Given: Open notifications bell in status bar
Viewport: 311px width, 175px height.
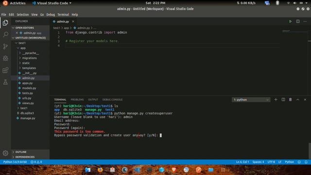Looking at the screenshot, I should (x=306, y=162).
